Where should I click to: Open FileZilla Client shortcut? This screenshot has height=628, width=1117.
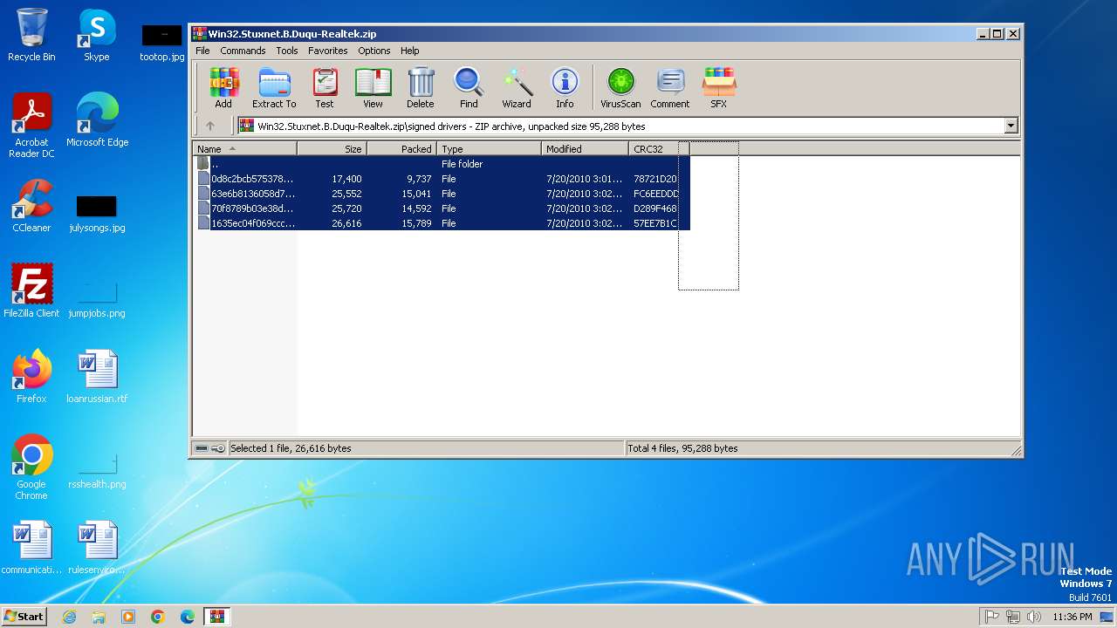[x=31, y=291]
